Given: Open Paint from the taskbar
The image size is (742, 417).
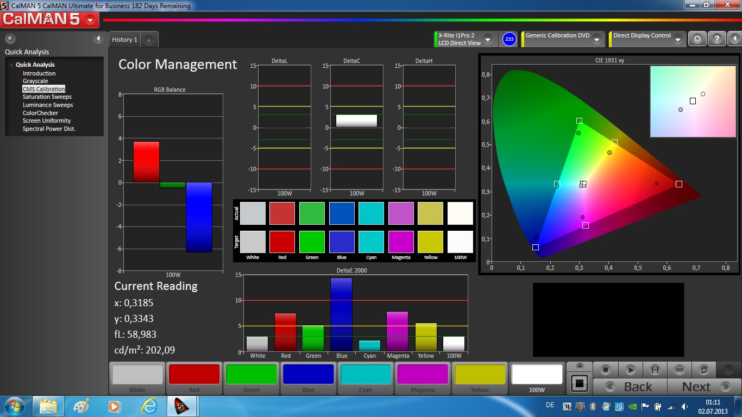Looking at the screenshot, I should (81, 406).
